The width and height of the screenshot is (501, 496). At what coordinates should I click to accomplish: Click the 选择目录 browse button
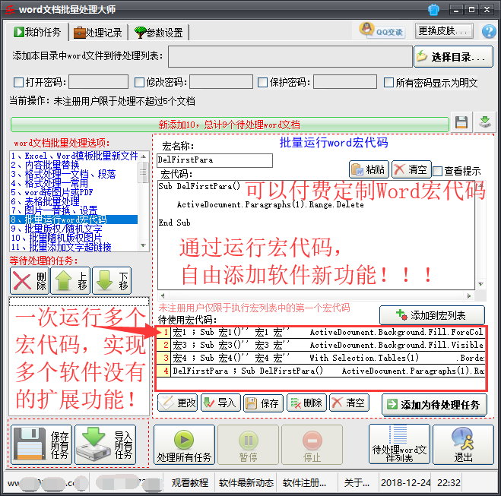pos(453,57)
